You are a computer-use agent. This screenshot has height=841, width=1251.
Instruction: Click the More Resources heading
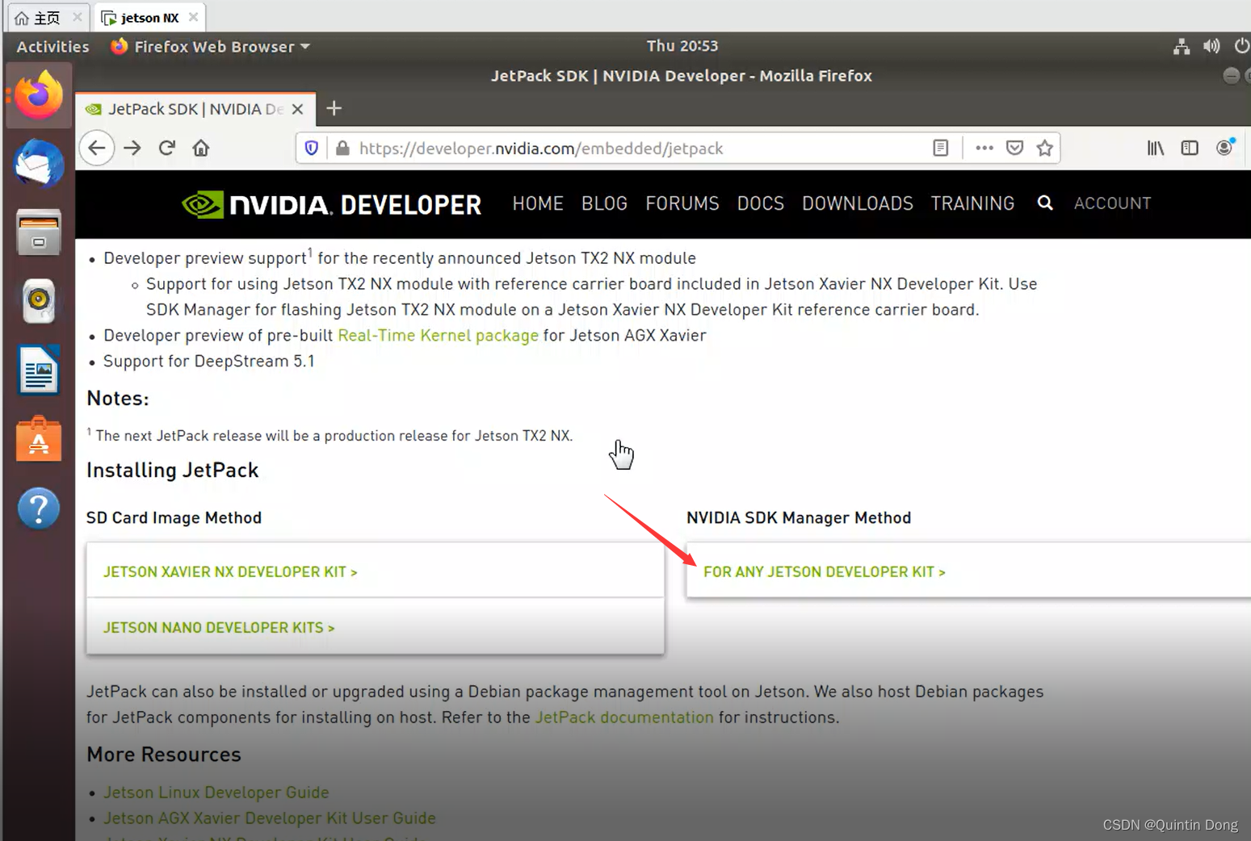[164, 754]
